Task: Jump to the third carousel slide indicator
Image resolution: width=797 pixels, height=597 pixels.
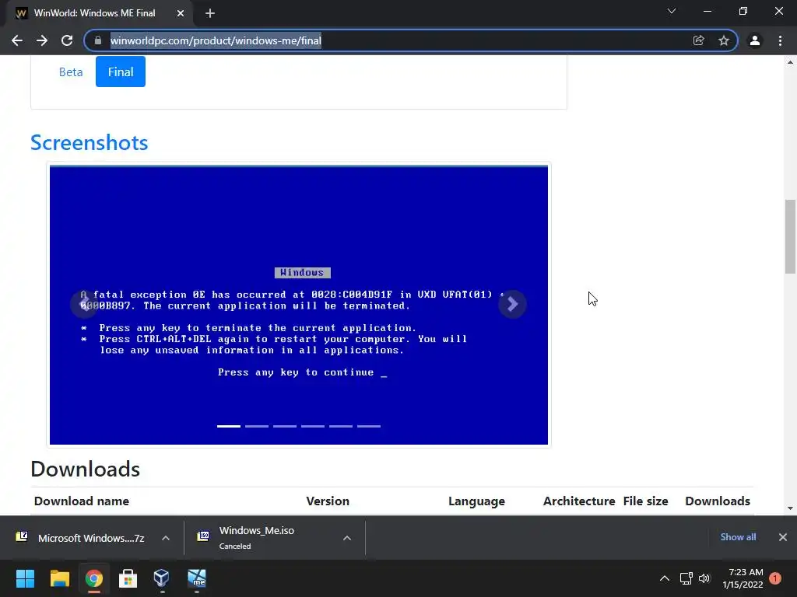Action: (x=285, y=427)
